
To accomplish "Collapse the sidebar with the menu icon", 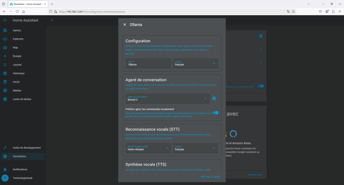I will pyautogui.click(x=5, y=20).
